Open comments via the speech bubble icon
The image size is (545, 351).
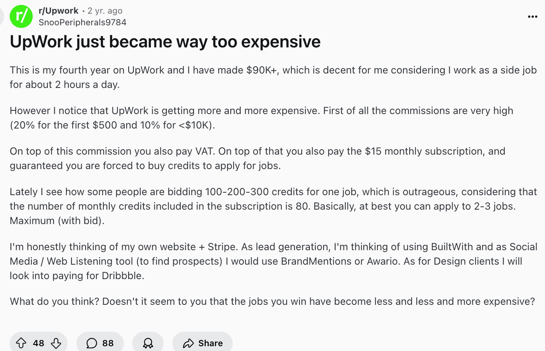click(92, 343)
